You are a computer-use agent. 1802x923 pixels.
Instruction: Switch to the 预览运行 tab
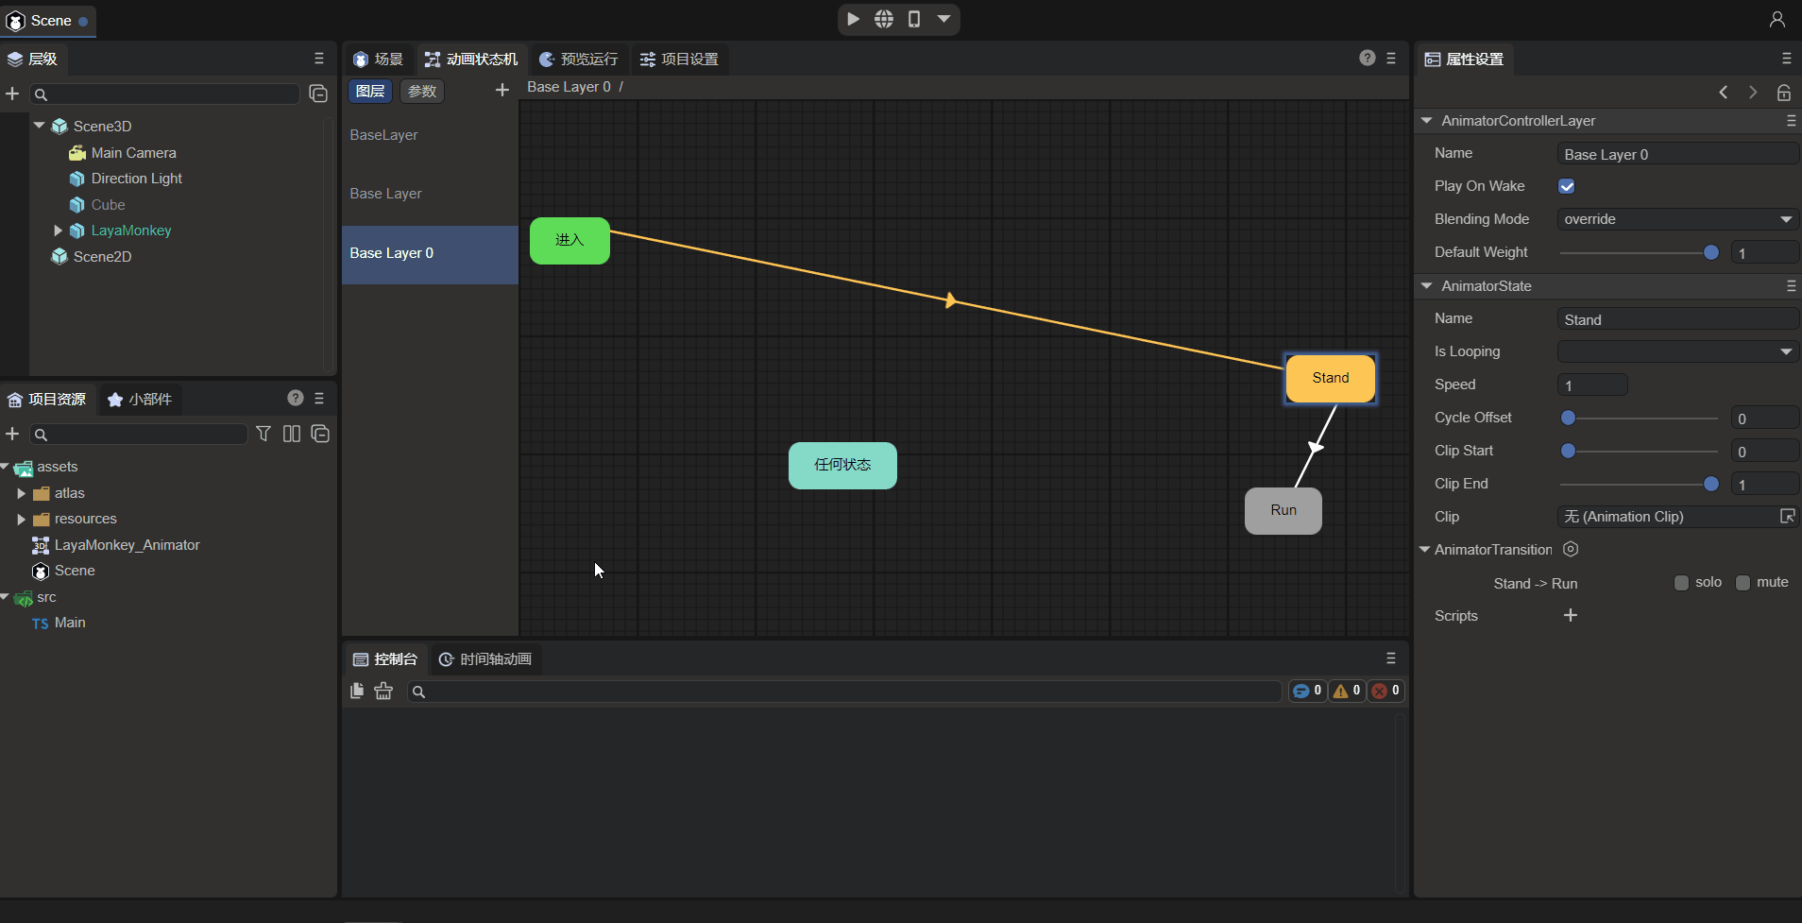(x=578, y=60)
